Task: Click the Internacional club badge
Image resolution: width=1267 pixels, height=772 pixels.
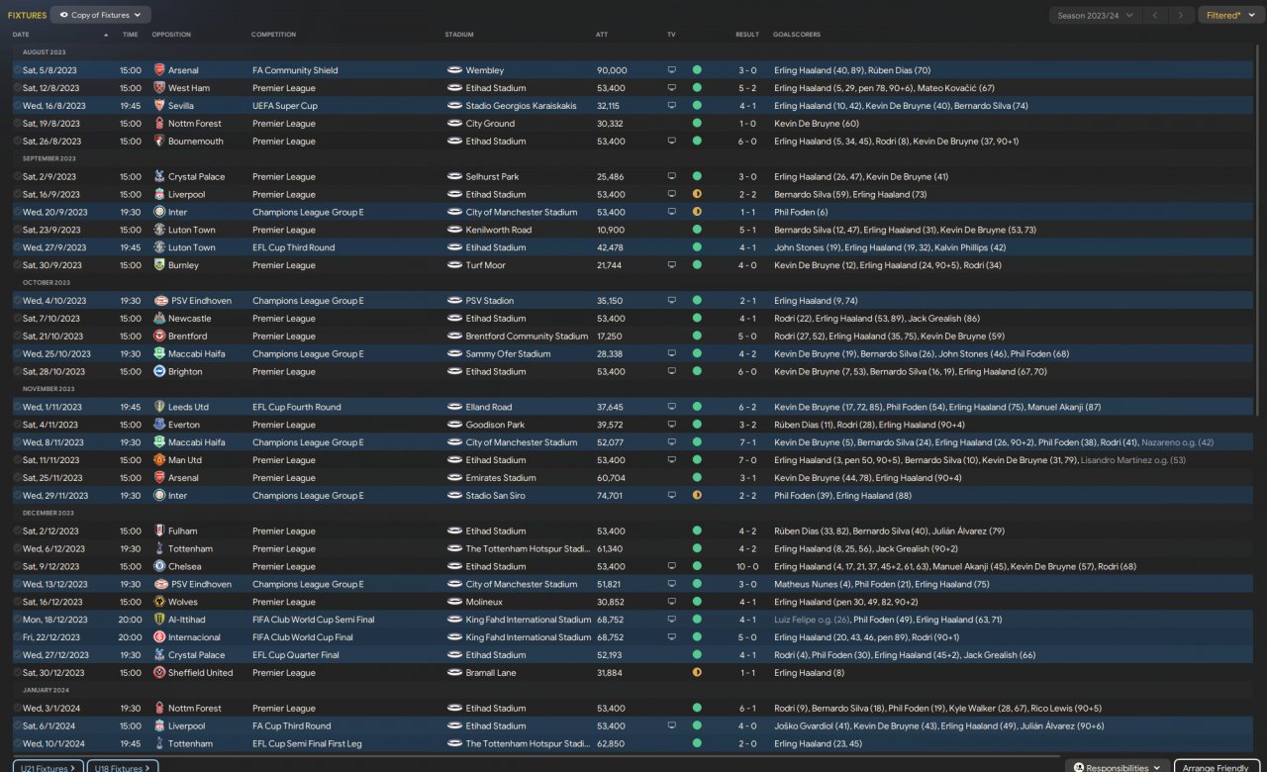Action: 159,637
